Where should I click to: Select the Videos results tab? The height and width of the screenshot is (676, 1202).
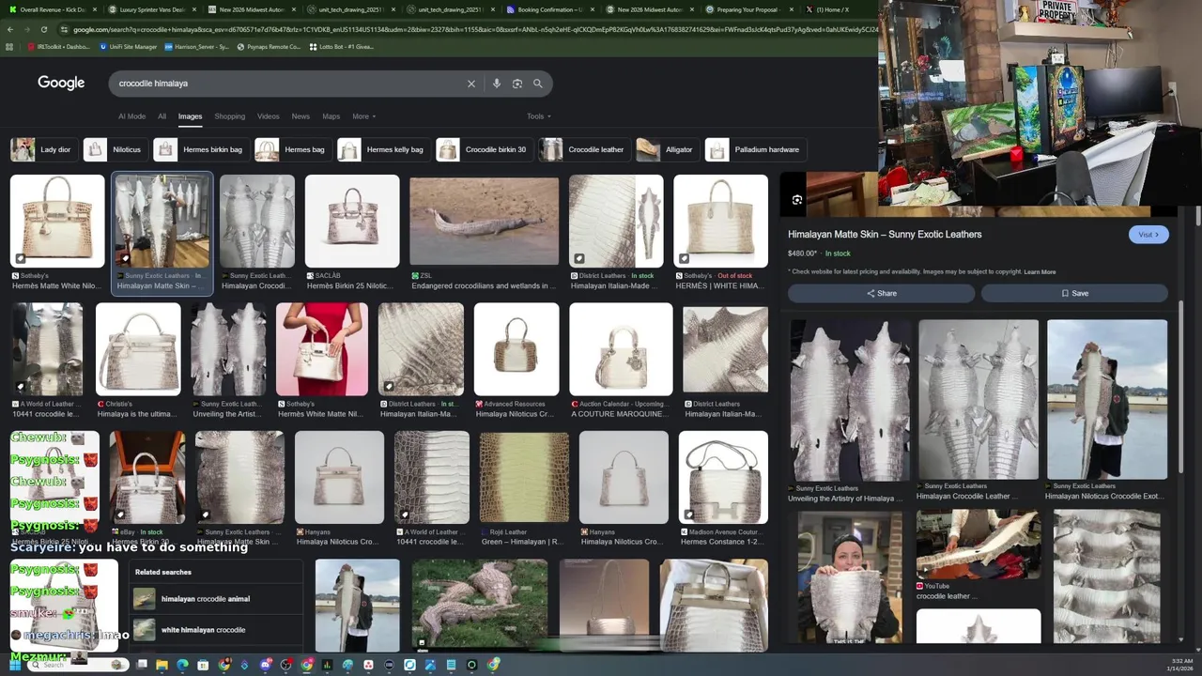(x=269, y=116)
